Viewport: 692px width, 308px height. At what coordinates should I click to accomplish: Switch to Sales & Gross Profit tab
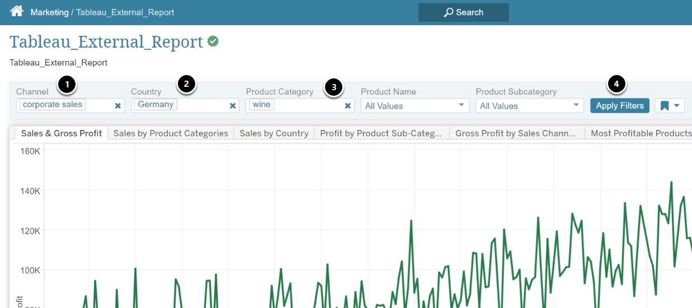coord(62,133)
